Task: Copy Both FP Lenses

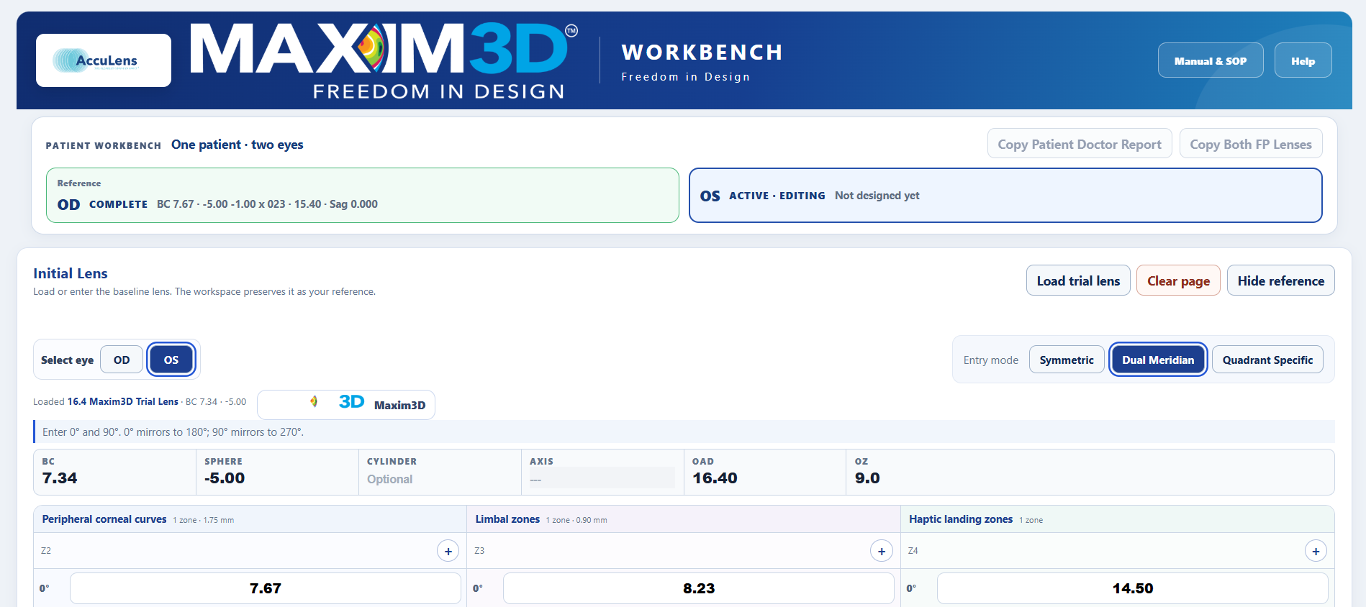Action: point(1251,144)
